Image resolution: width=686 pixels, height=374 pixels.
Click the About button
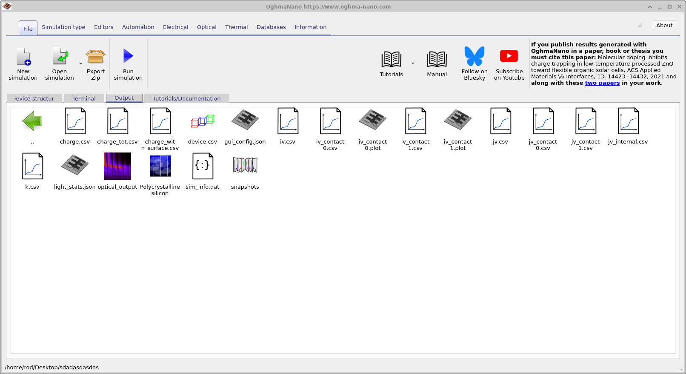(664, 26)
